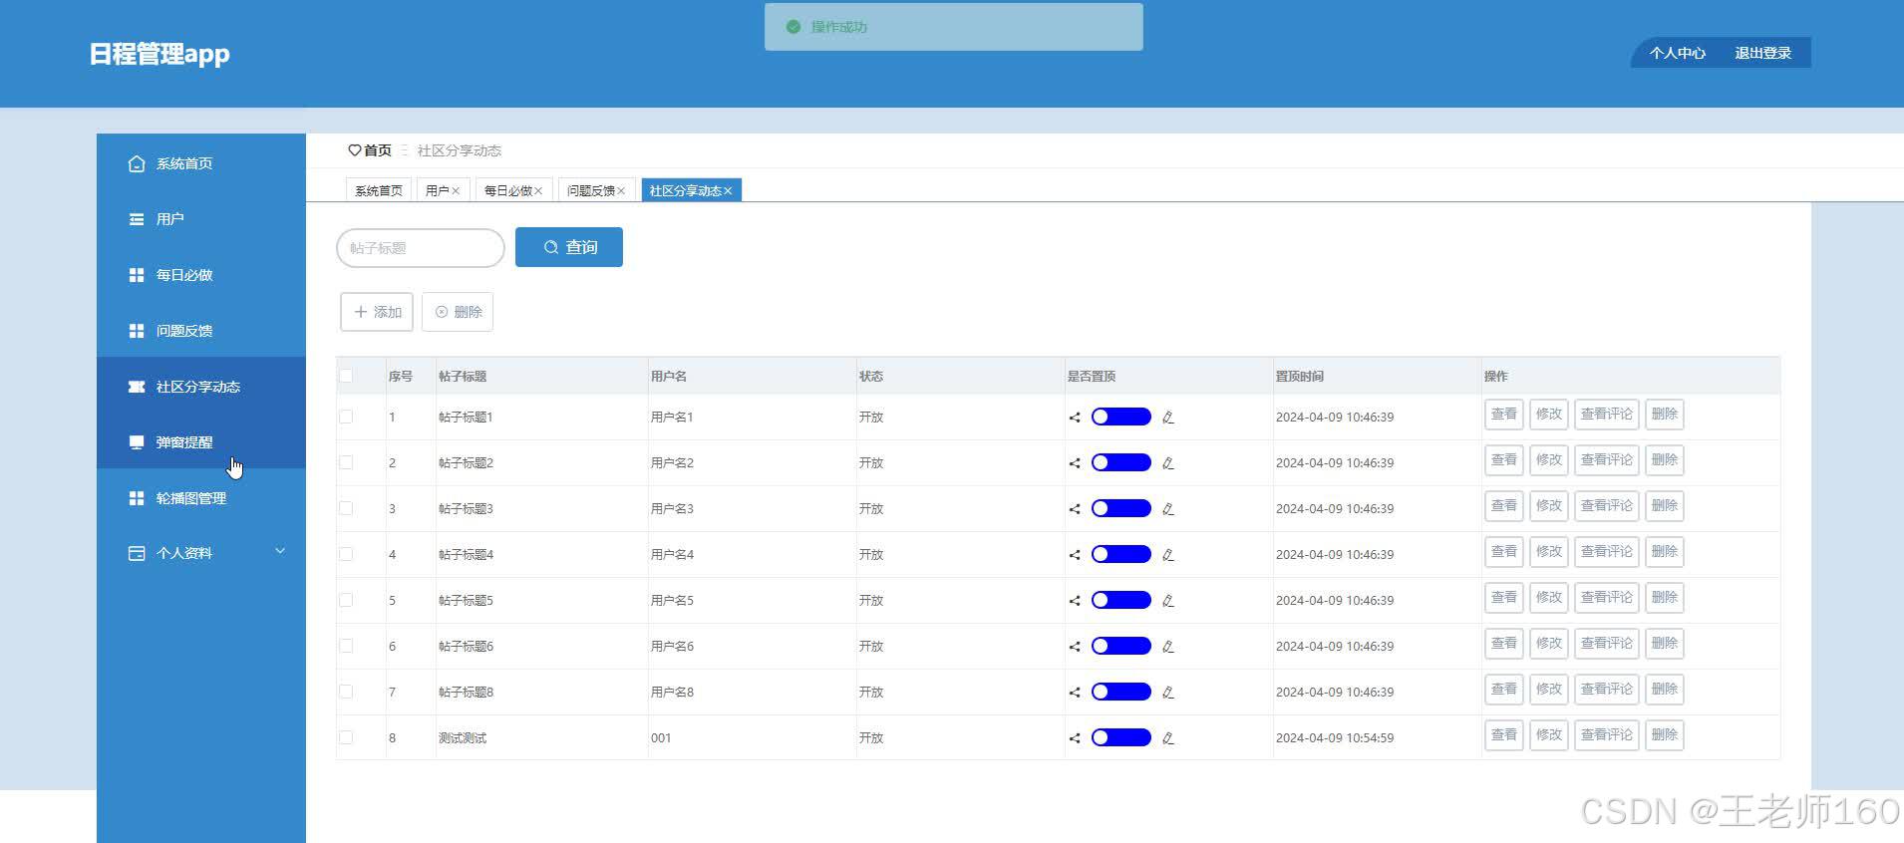Check the checkbox for row 测试测试
Screen dimensions: 1904x843
click(346, 737)
